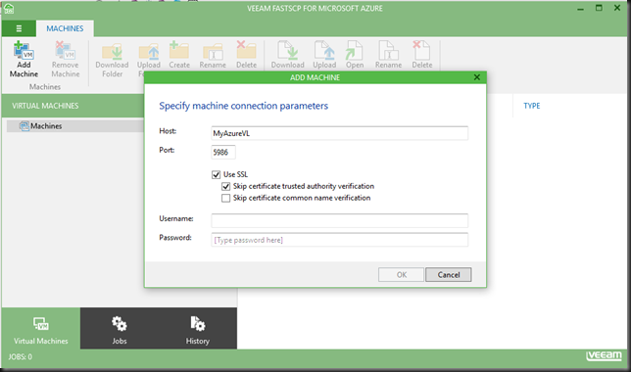Click the Host input field
This screenshot has height=372, width=631.
[339, 133]
